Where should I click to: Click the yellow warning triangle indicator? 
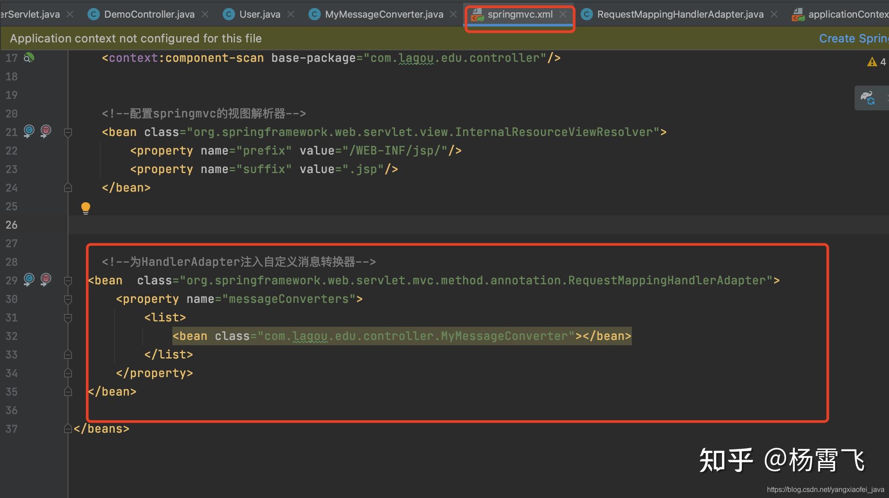click(x=872, y=62)
